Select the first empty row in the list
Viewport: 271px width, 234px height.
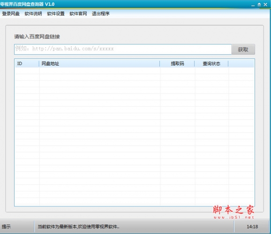click(x=135, y=71)
